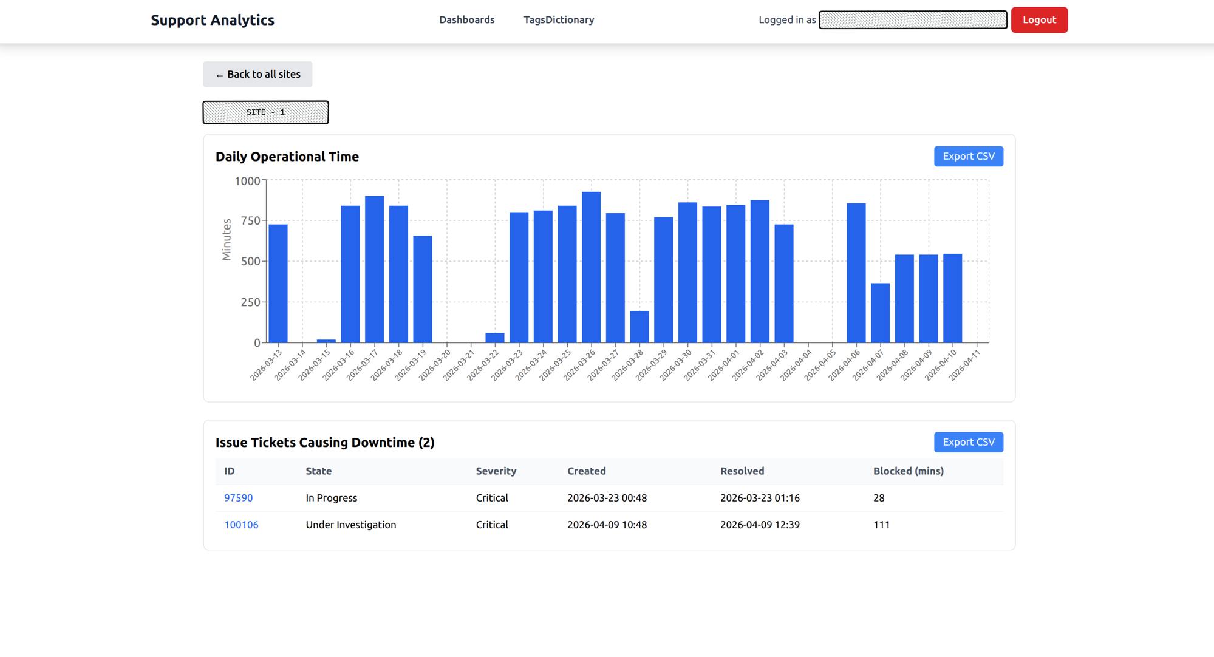Screen dimensions: 1214x657
Task: Open ticket 97590 details
Action: [x=239, y=497]
